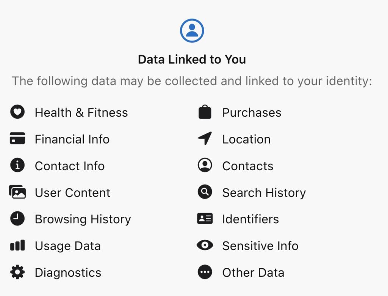Click the Financial Info credit card icon

click(17, 139)
